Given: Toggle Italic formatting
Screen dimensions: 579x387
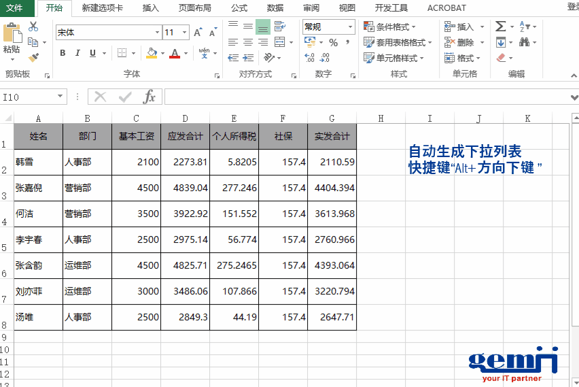Looking at the screenshot, I should point(77,53).
